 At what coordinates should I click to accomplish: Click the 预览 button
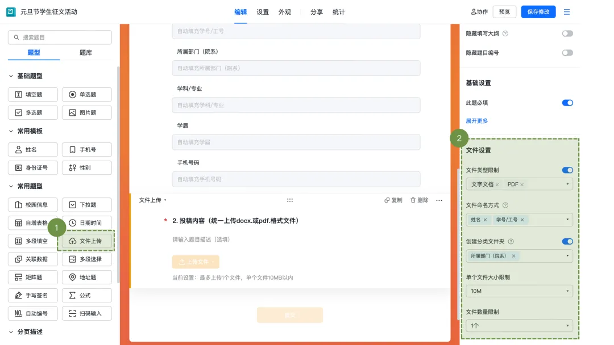(x=504, y=12)
